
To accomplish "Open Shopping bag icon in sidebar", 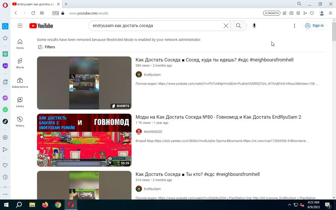I will [5, 82].
